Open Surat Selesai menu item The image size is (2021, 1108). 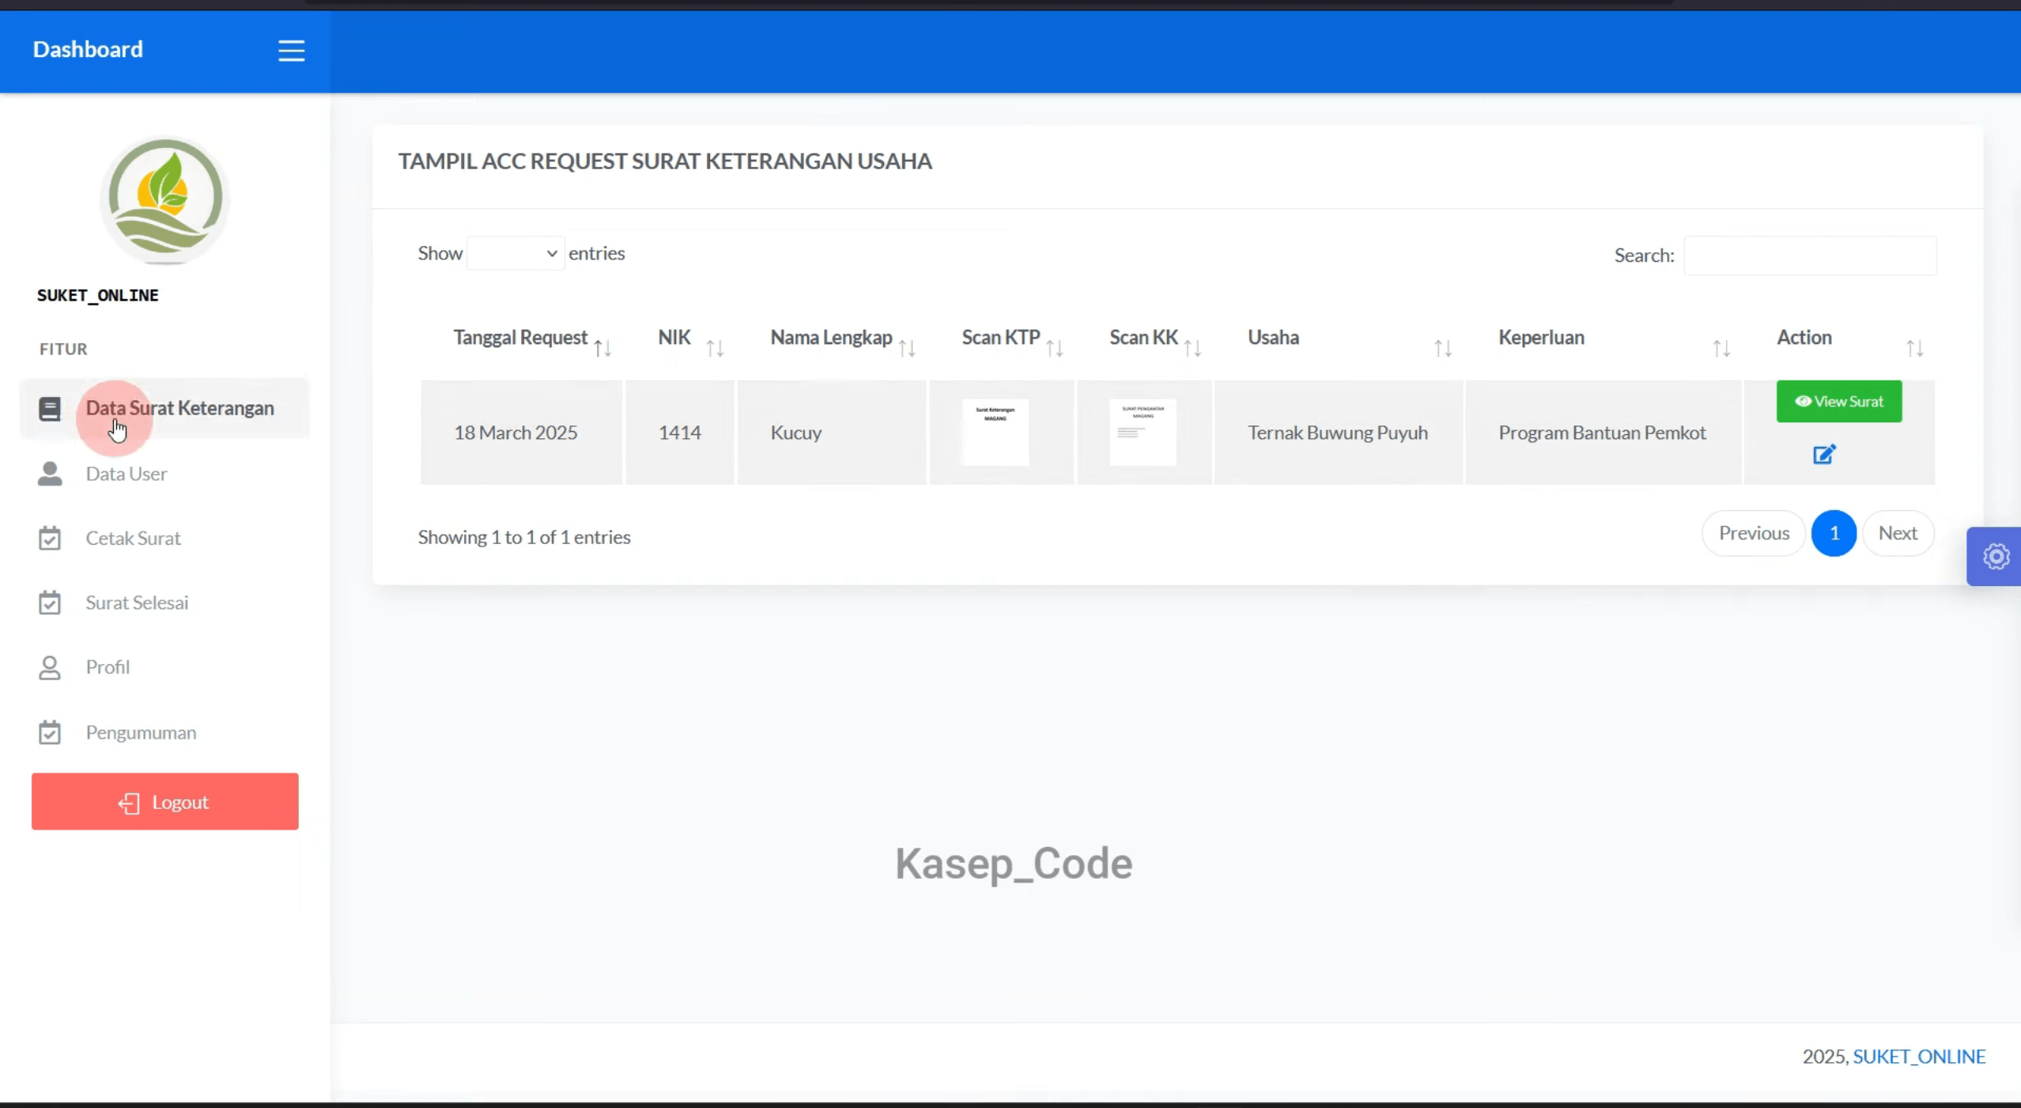click(165, 603)
